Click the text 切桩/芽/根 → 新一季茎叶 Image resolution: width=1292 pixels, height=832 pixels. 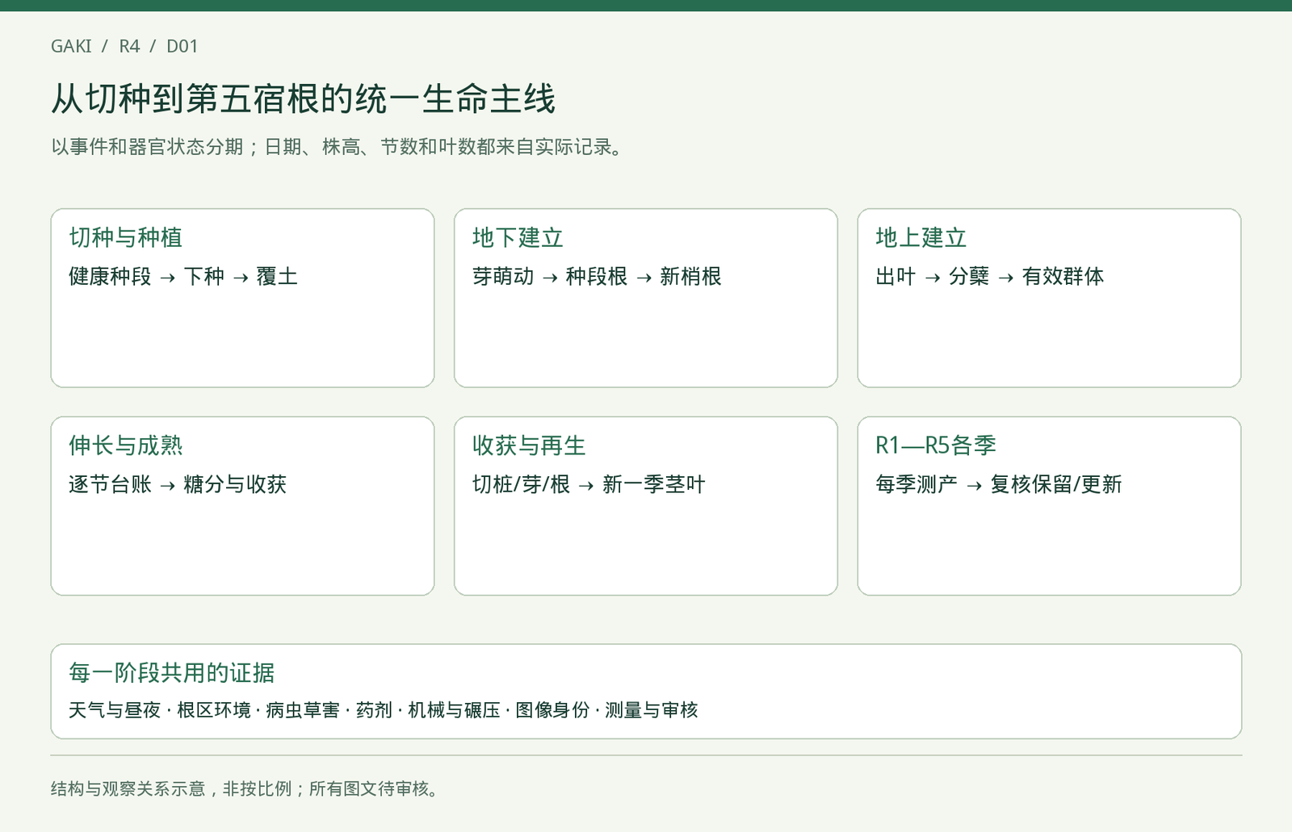tap(589, 484)
